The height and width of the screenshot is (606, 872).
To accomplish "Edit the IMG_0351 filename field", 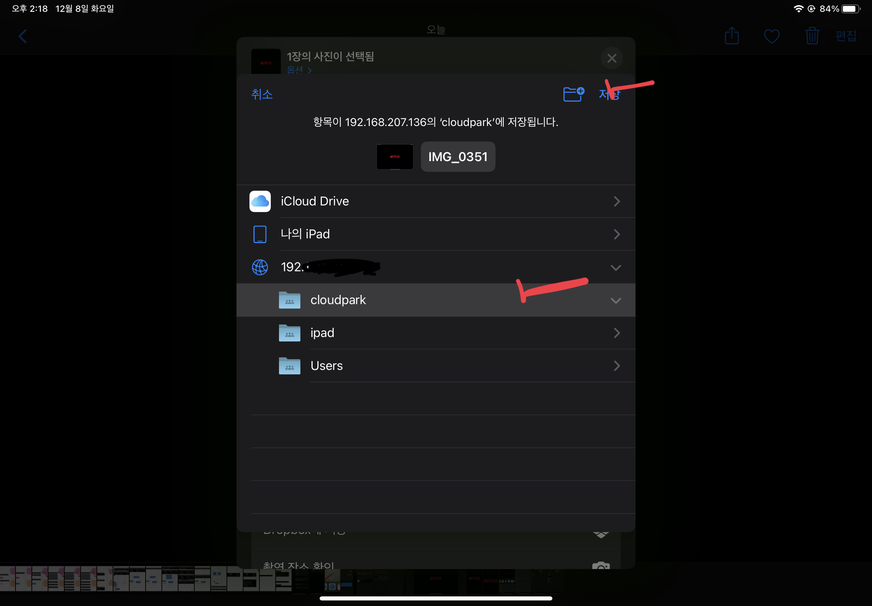I will pos(457,157).
